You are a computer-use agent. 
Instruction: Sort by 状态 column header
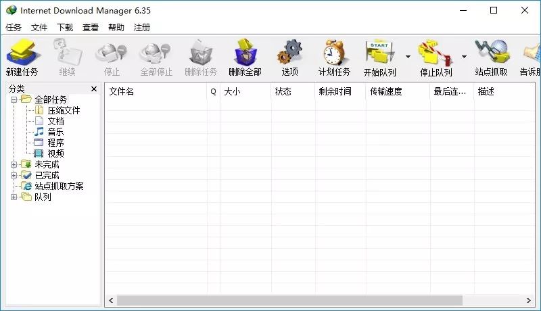[x=293, y=91]
